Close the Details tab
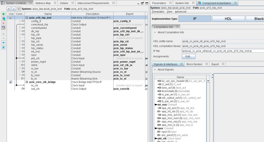Image resolution: width=264 pixels, height=142 pixels. coord(73,3)
